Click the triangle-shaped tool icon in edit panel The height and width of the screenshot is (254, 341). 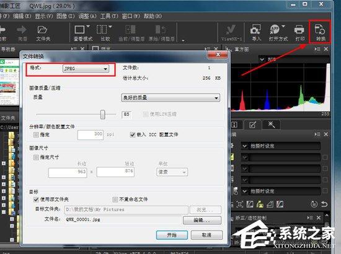pos(270,204)
